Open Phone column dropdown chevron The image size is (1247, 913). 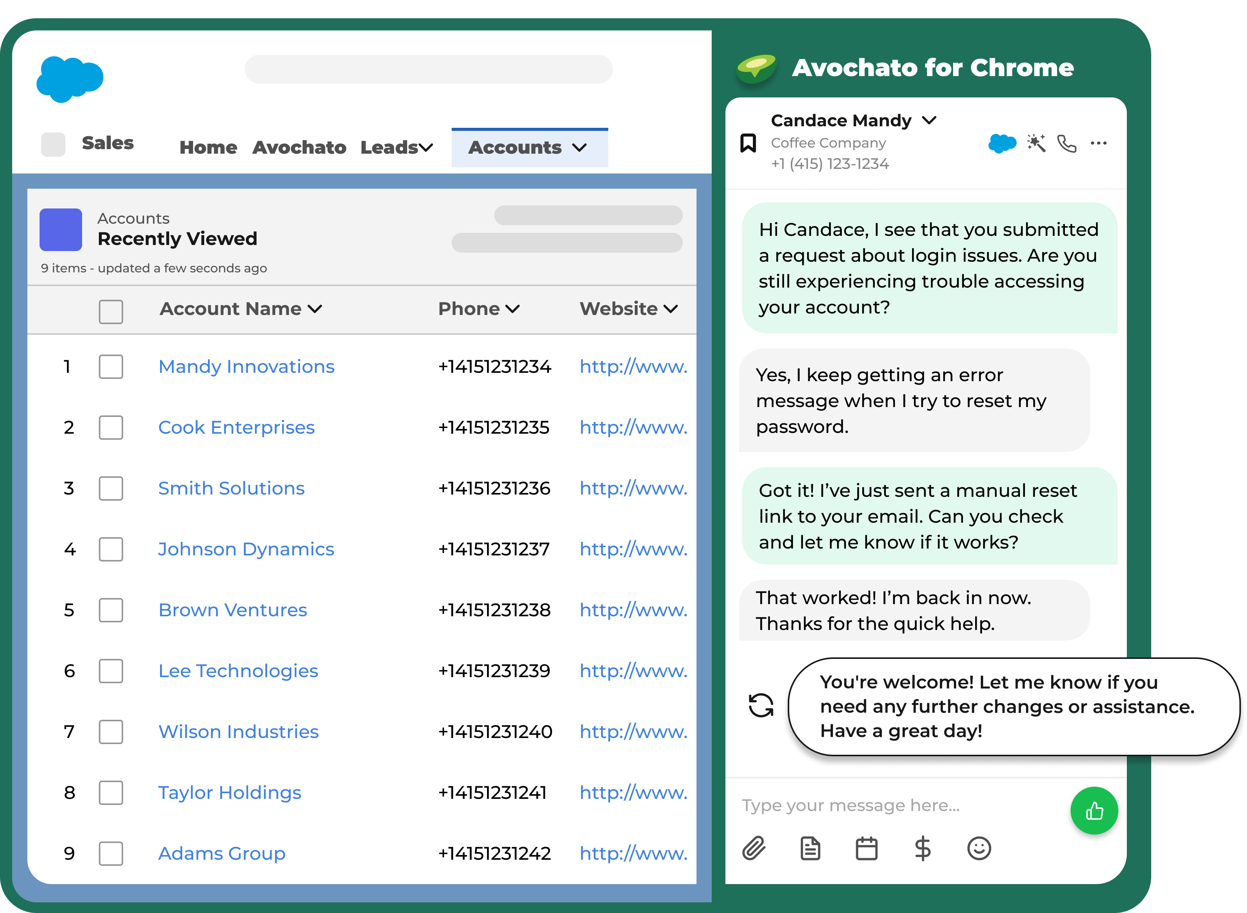pos(512,309)
